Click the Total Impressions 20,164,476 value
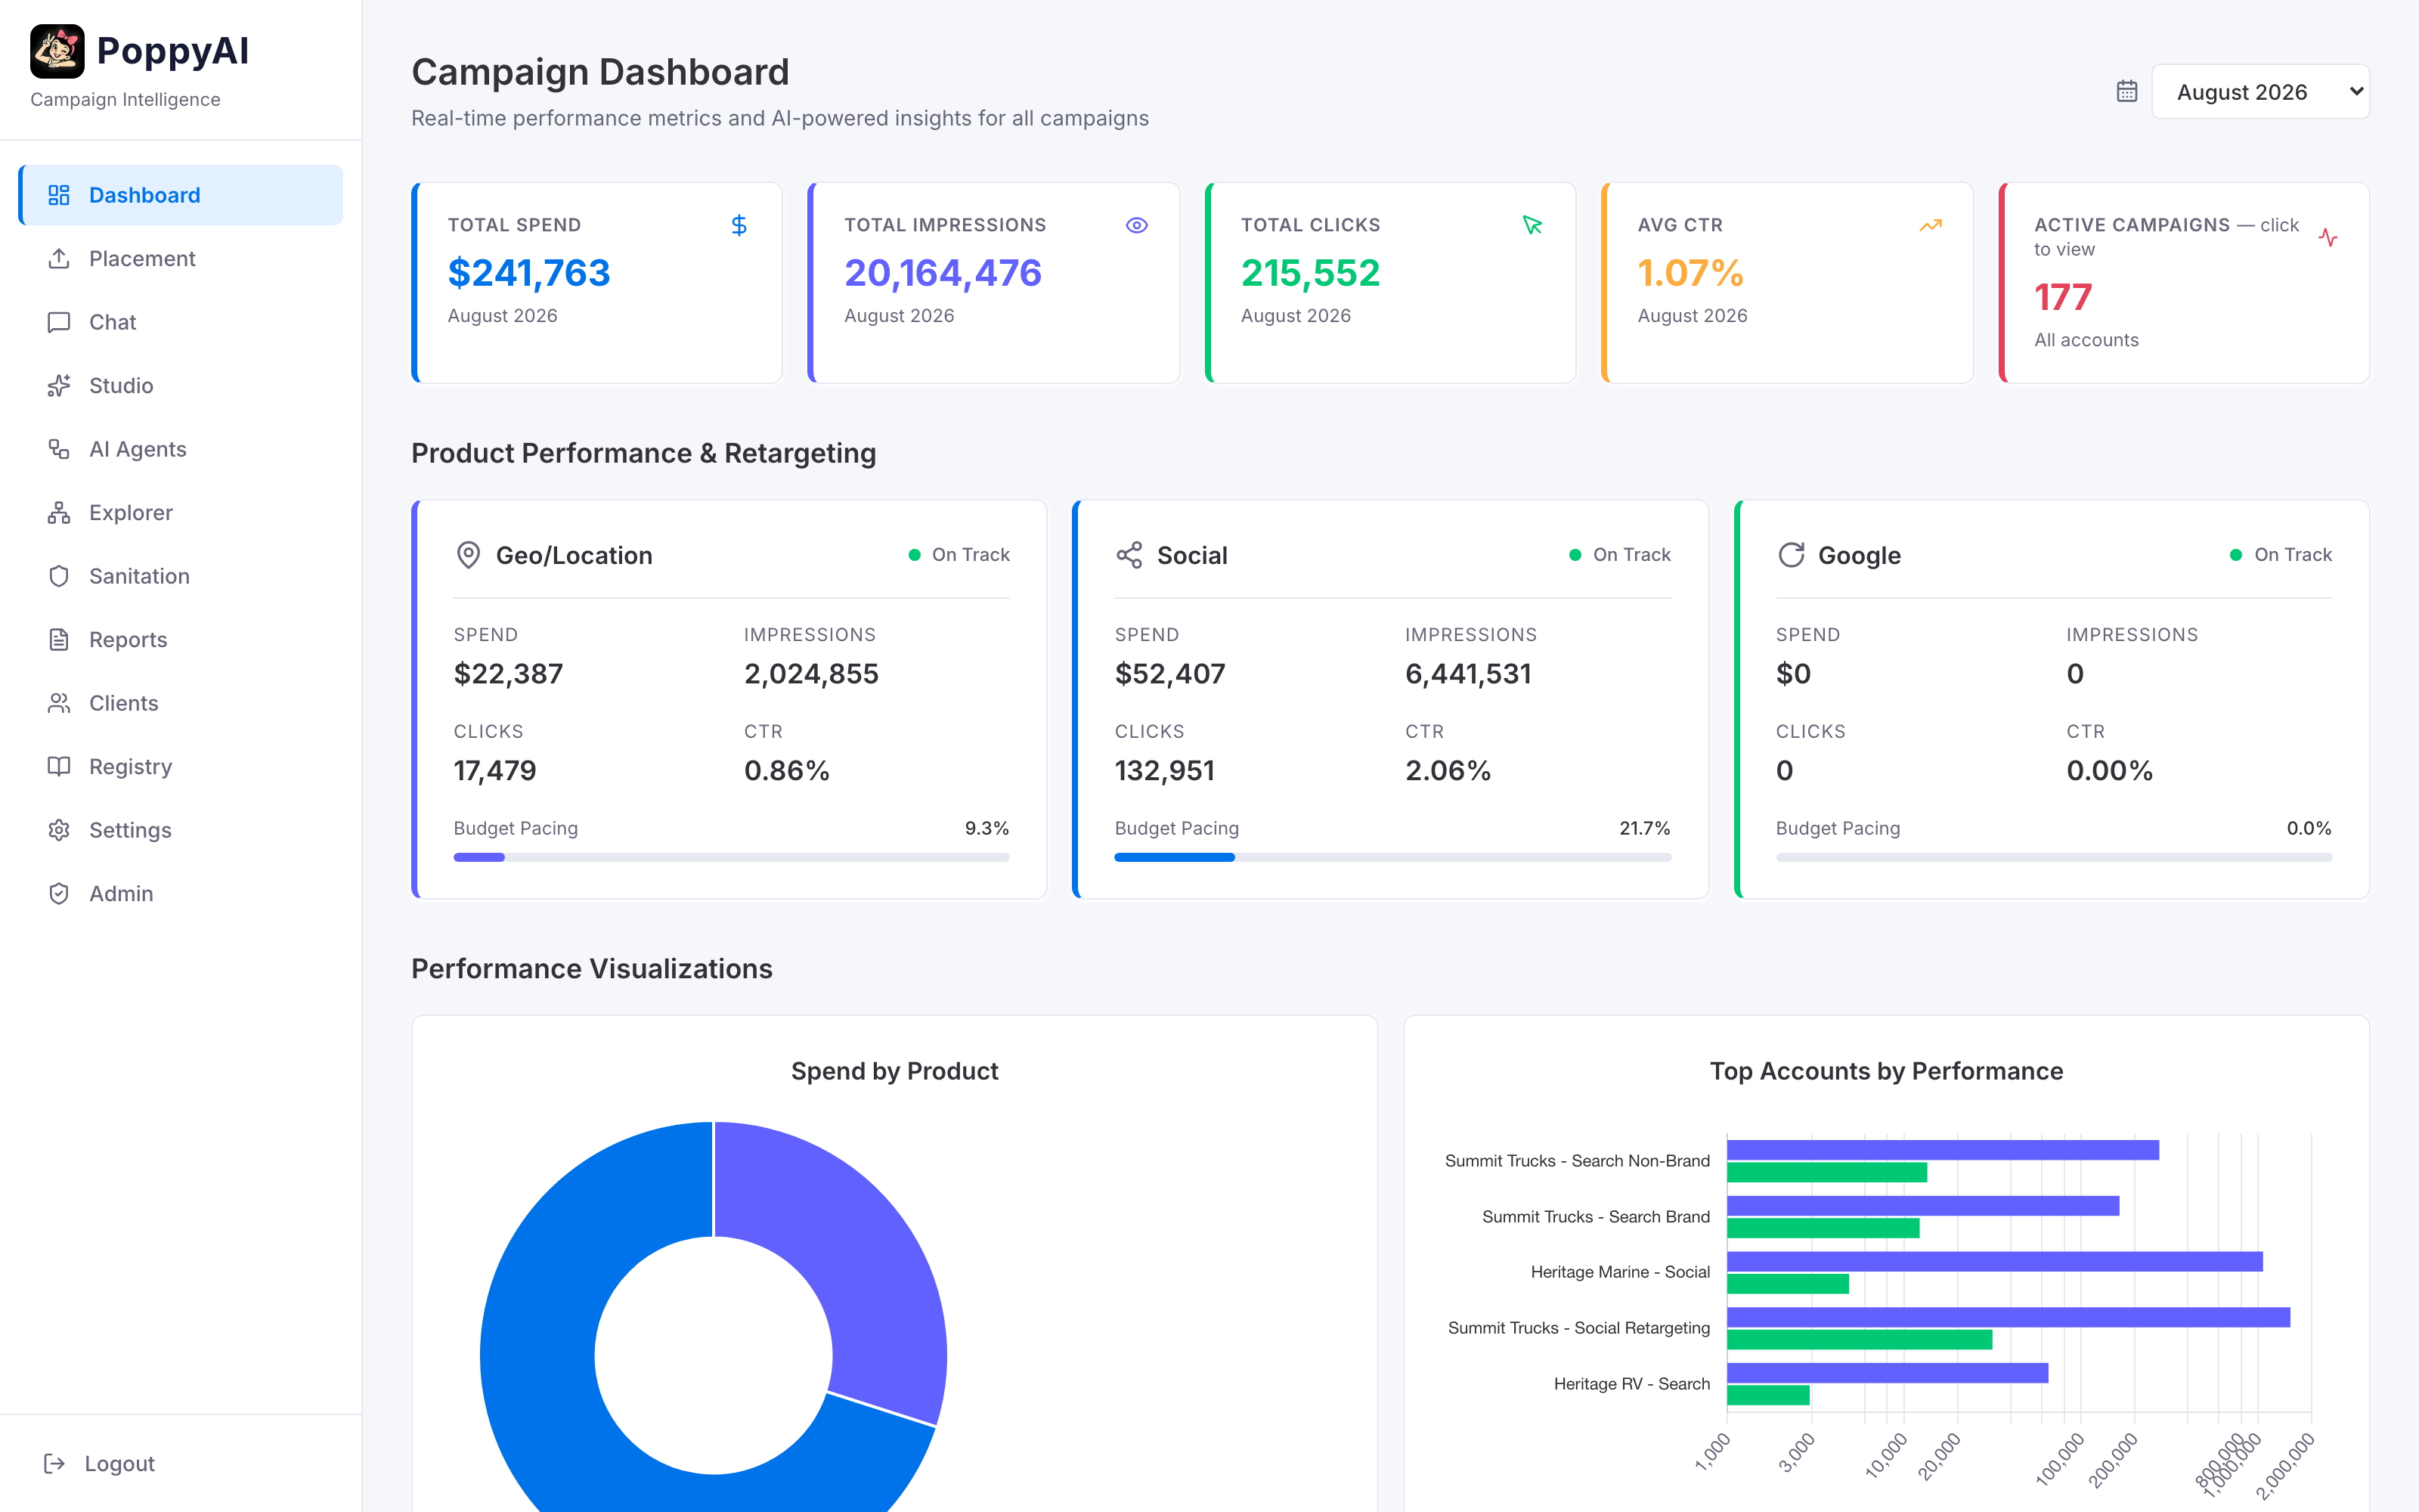This screenshot has height=1512, width=2419. (943, 273)
